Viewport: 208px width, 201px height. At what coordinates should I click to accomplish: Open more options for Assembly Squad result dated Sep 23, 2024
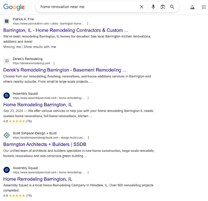[x=88, y=98]
